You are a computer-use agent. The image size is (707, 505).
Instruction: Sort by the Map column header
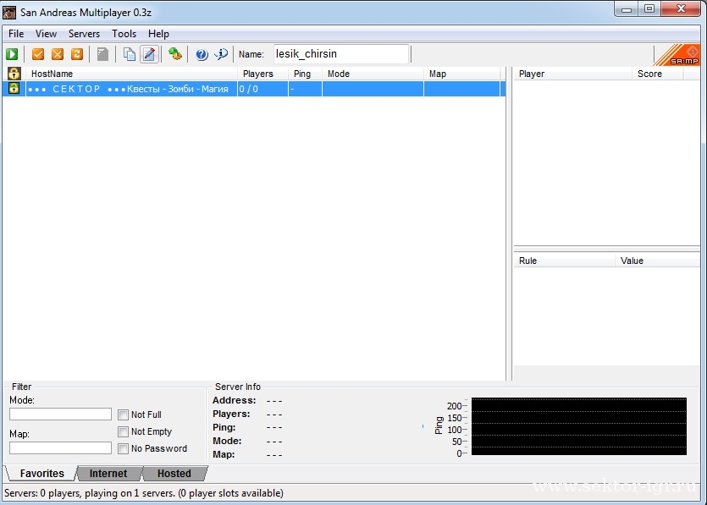[461, 74]
